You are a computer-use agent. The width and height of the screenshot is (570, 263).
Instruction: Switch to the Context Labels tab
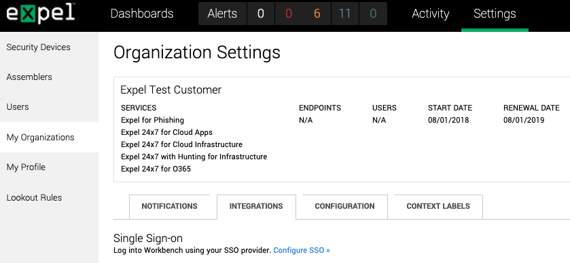(438, 207)
